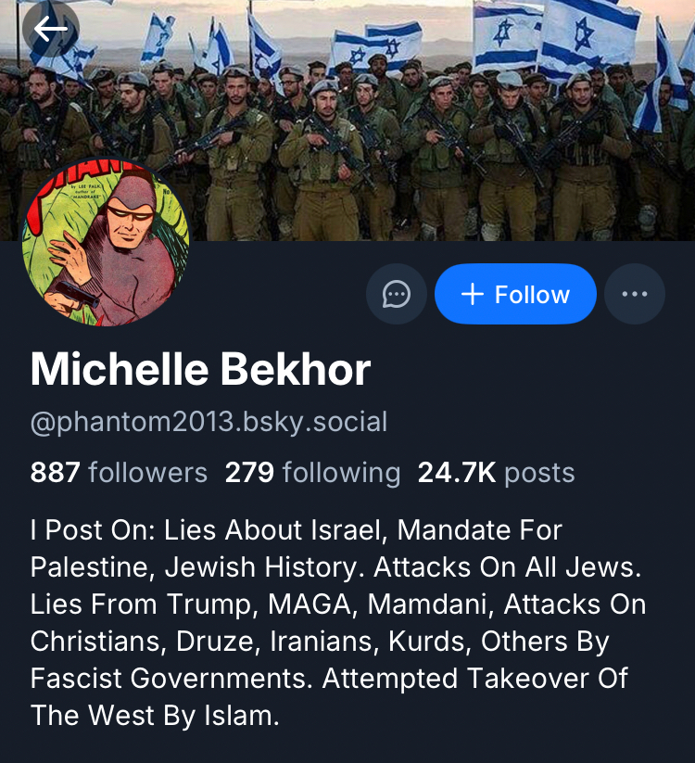Select the Michelle Bekhor display name
695x763 pixels.
200,370
